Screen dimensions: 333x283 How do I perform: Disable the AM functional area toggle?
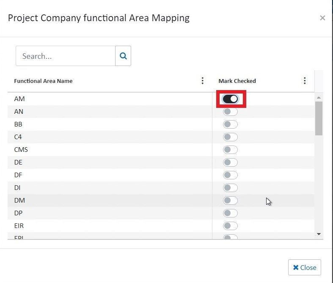[x=231, y=99]
